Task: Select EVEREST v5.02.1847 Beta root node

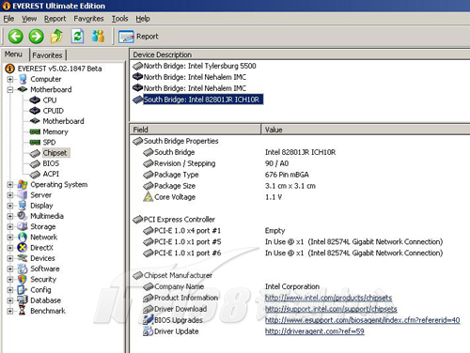Action: coord(59,69)
